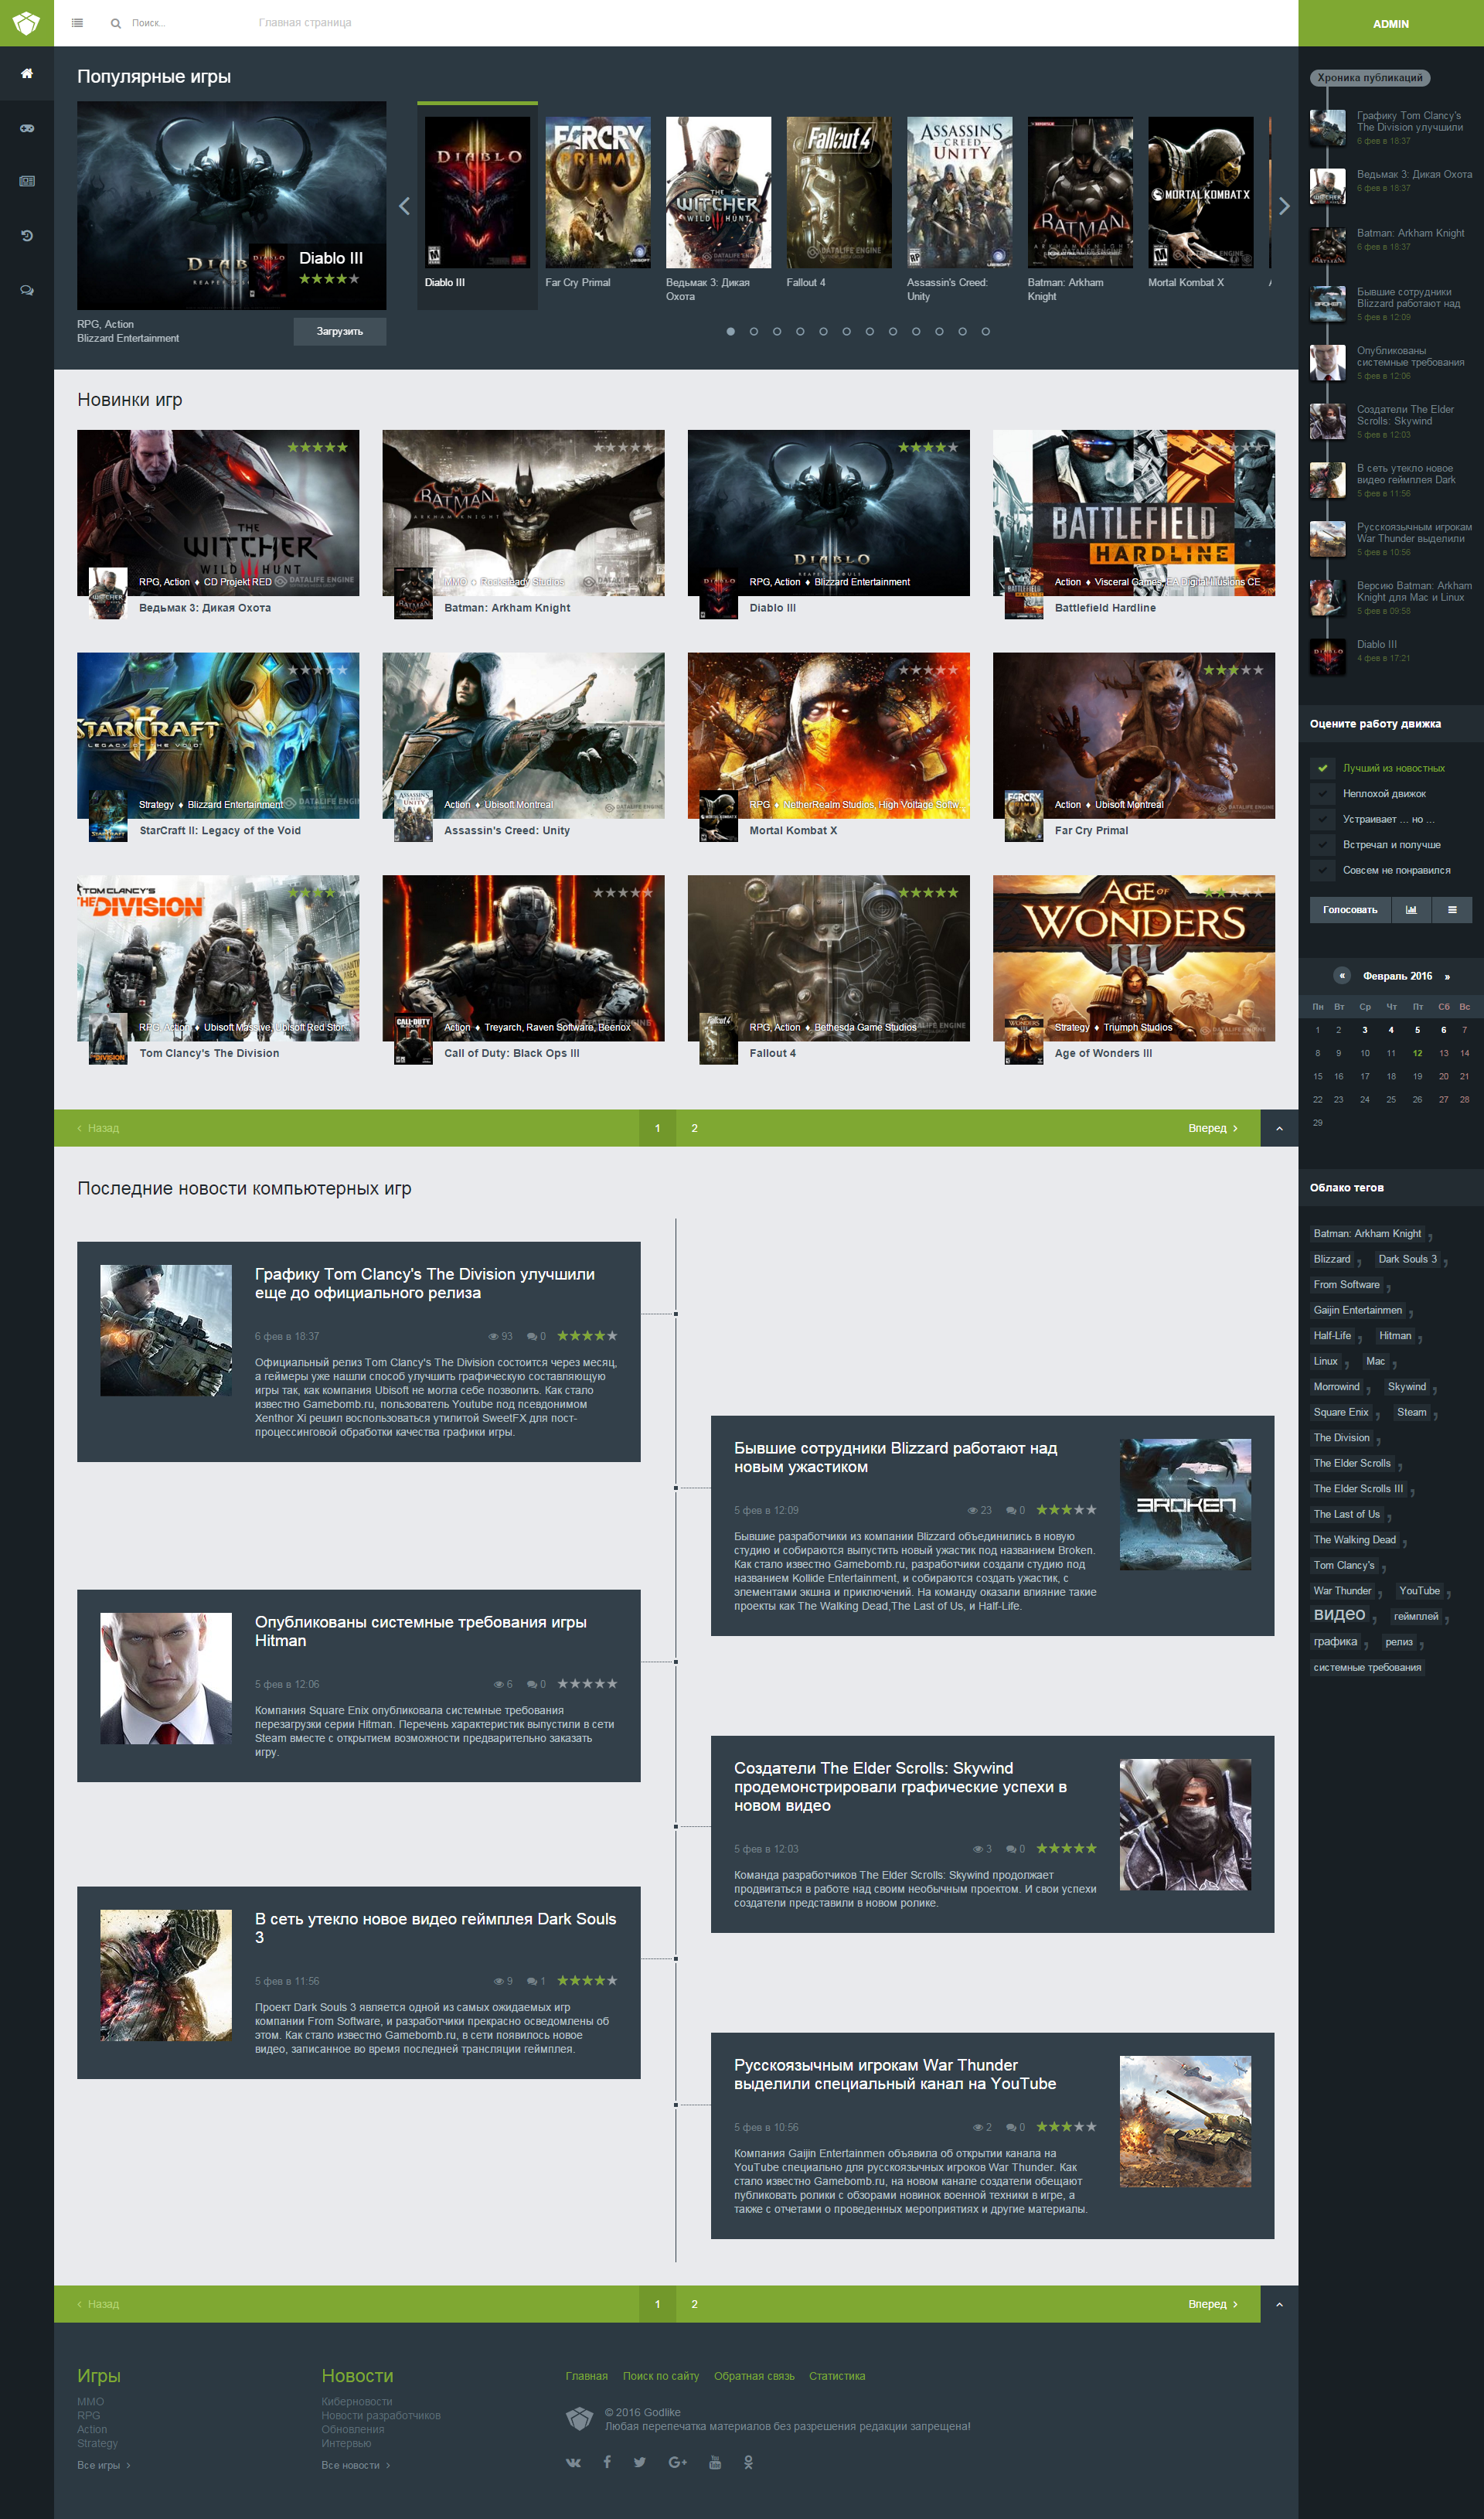Open footer 'RPG' games category link
1484x2519 pixels.
(89, 2416)
